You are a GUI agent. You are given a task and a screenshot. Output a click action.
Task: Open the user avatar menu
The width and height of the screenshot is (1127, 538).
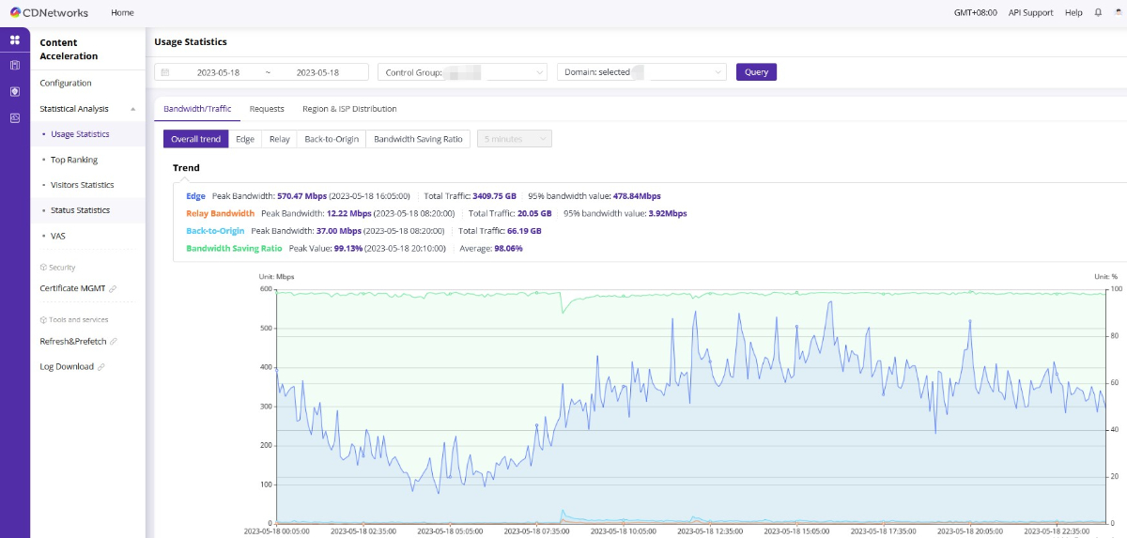click(1117, 13)
